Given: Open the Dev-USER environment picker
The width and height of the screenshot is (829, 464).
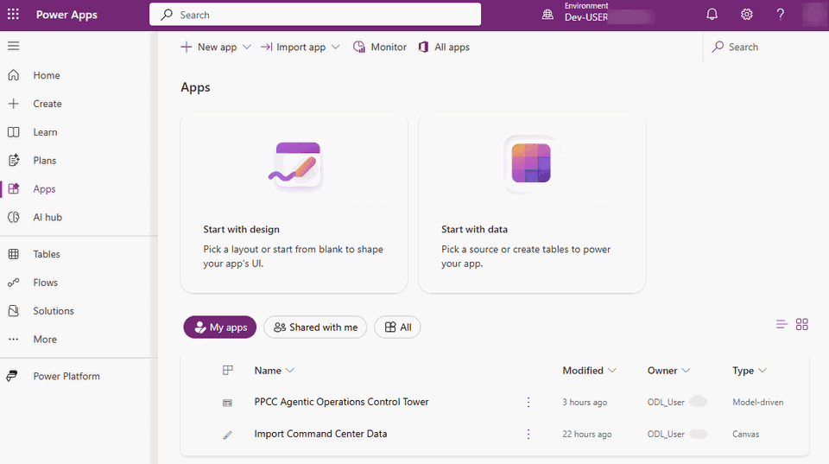Looking at the screenshot, I should [x=585, y=17].
